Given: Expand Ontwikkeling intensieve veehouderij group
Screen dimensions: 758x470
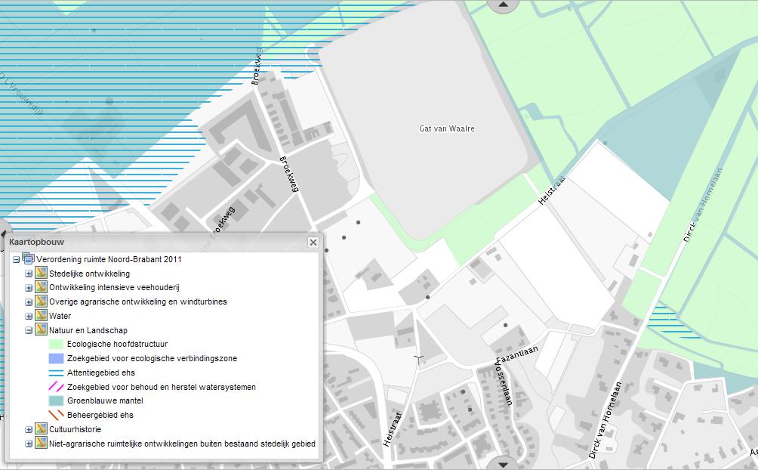Looking at the screenshot, I should [x=29, y=288].
